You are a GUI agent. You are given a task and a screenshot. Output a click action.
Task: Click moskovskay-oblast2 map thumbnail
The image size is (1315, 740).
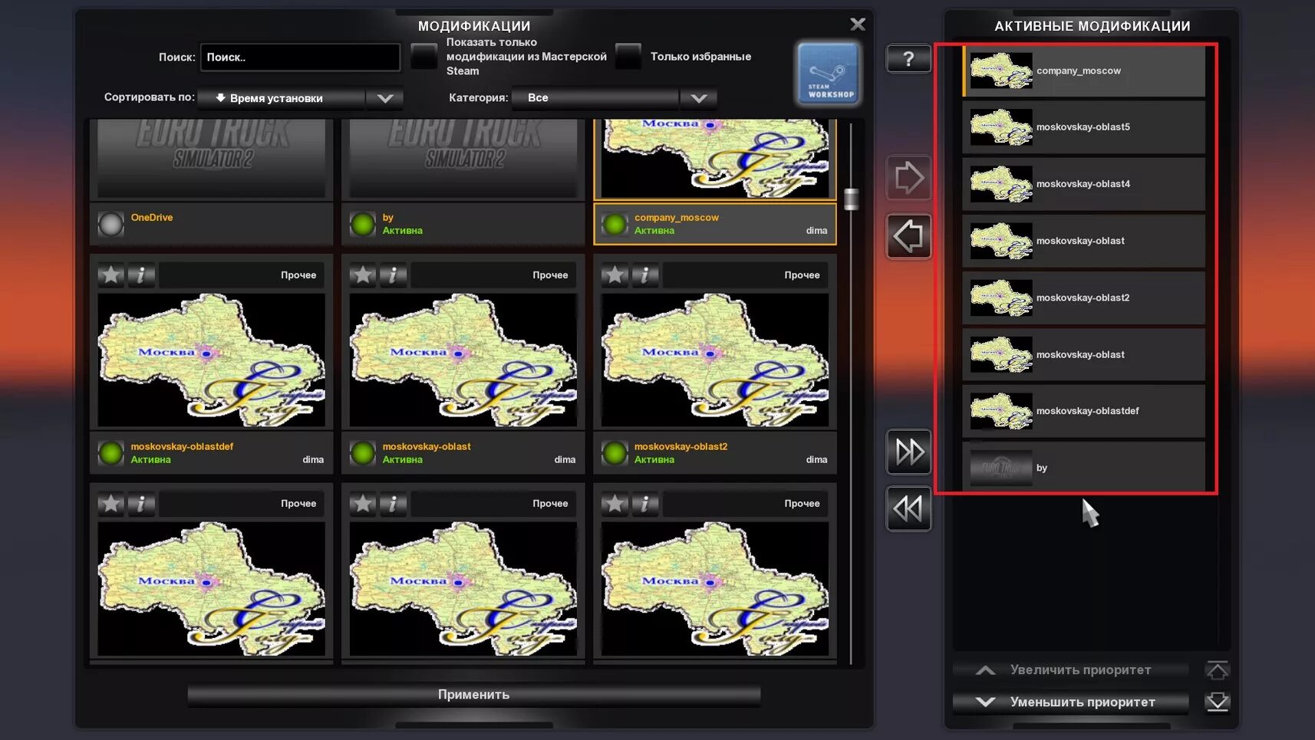715,360
